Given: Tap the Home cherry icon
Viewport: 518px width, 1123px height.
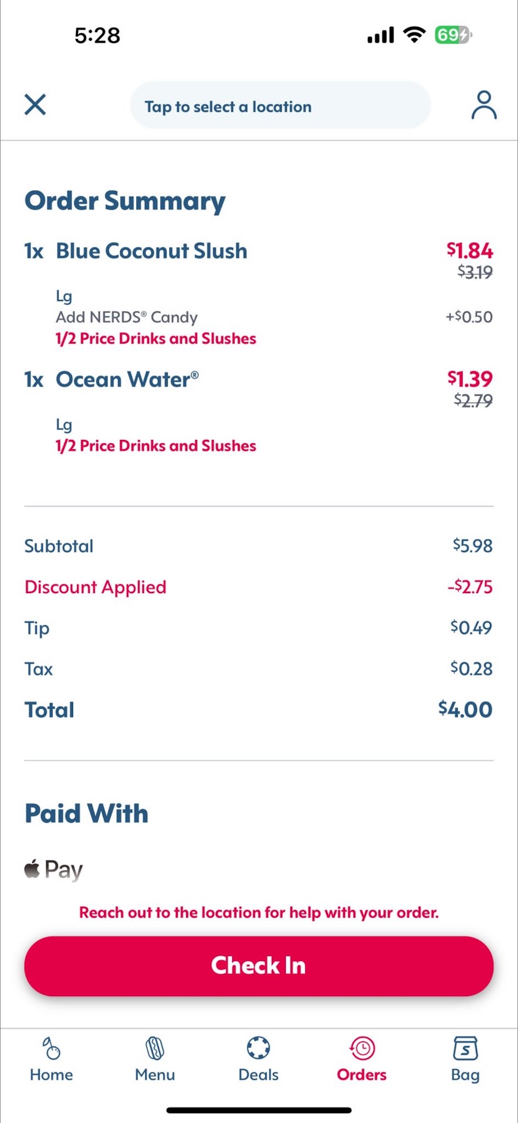Looking at the screenshot, I should click(x=51, y=1048).
